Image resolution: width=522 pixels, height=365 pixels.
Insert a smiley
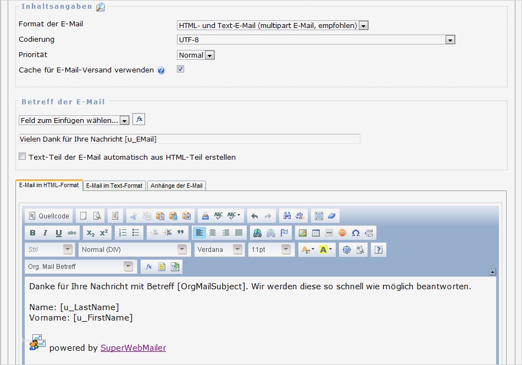(342, 233)
